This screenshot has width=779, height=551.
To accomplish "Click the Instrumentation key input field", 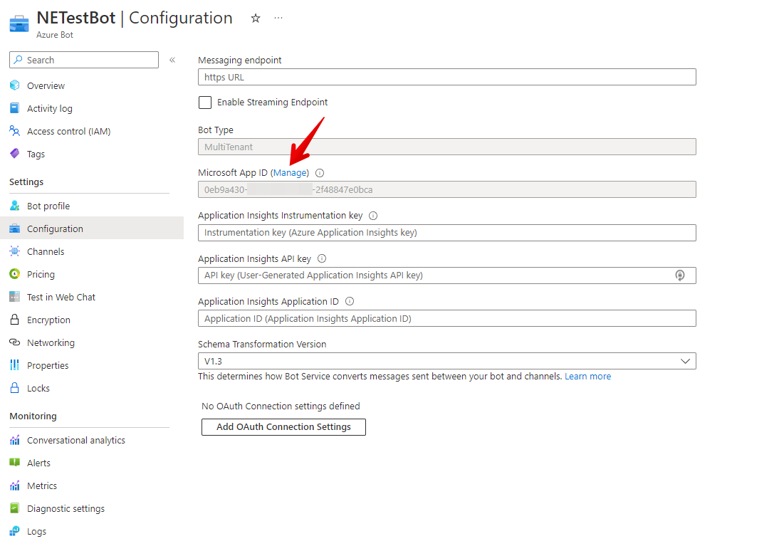I will (x=446, y=233).
